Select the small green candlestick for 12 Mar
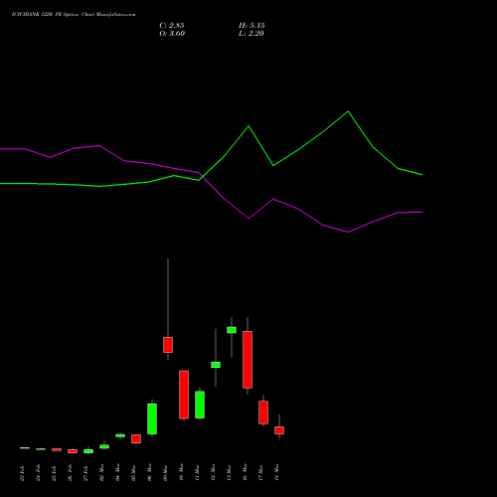The image size is (497, 497). (216, 365)
